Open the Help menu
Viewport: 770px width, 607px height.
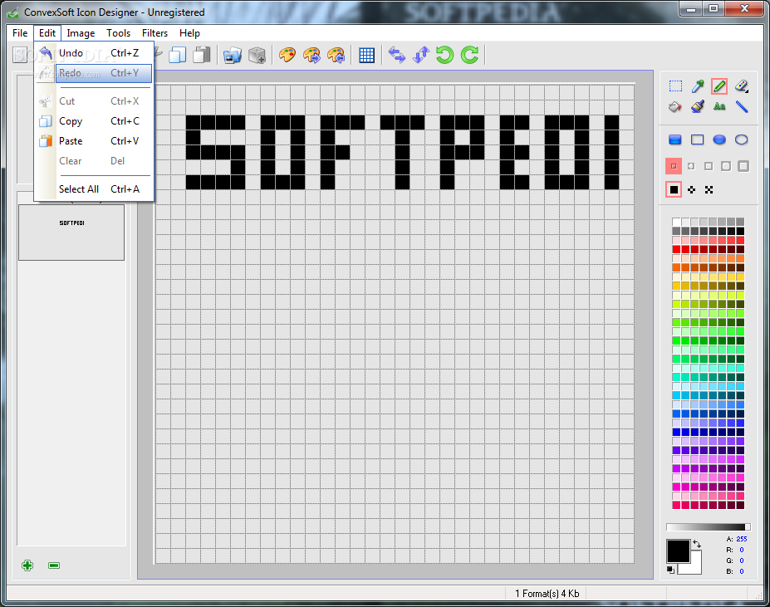(189, 33)
